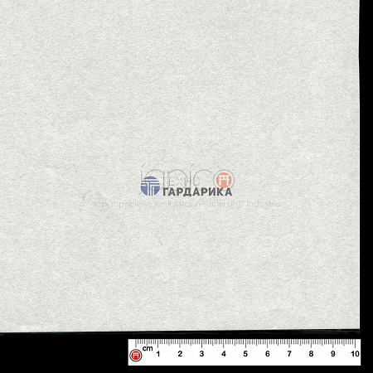Click number 9 on the ruler
373x373 pixels.
pyautogui.click(x=333, y=354)
